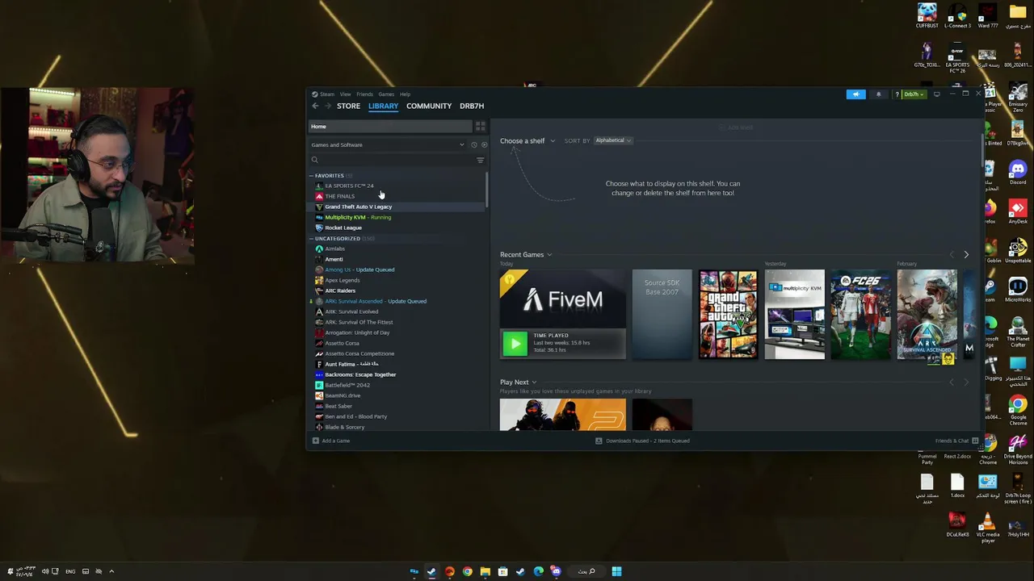Image resolution: width=1034 pixels, height=581 pixels.
Task: Click the library search magnifier icon
Action: tap(315, 160)
